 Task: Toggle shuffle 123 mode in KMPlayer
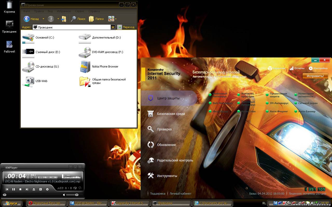[x=80, y=188]
